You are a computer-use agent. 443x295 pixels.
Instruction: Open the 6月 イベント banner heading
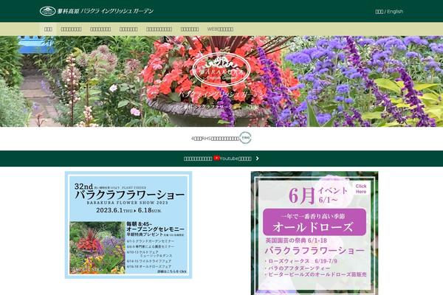pos(317,195)
